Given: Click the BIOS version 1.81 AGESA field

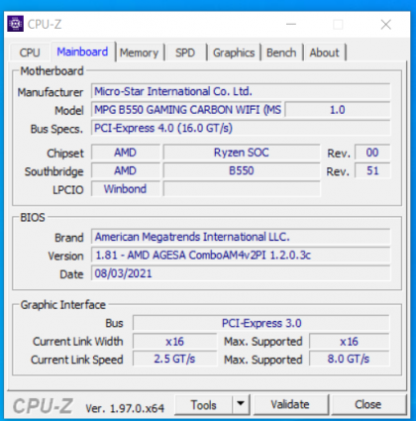Looking at the screenshot, I should click(241, 255).
